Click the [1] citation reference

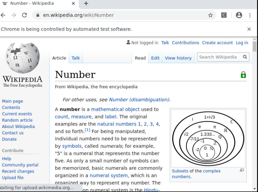tap(88, 130)
